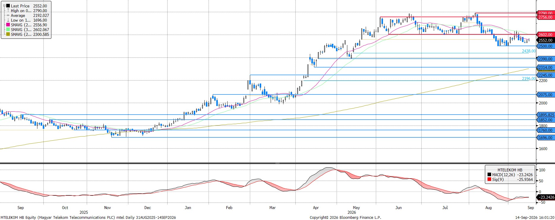This screenshot has height=220, width=555.
Task: Click the black Last Price color swatch
Action: click(x=8, y=6)
